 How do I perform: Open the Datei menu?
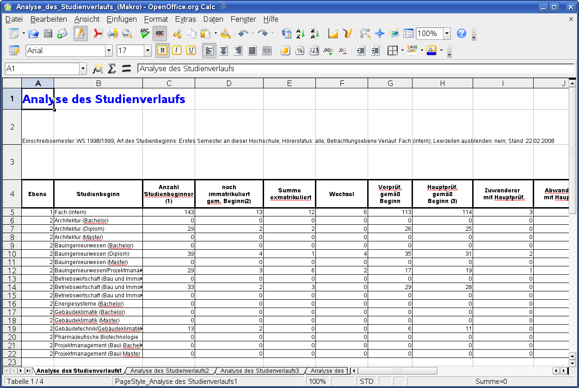click(x=14, y=19)
